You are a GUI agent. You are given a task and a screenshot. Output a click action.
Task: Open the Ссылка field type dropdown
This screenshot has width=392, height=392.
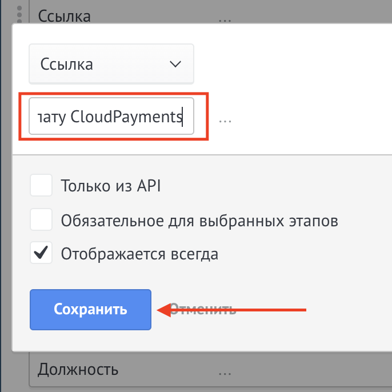click(x=111, y=64)
